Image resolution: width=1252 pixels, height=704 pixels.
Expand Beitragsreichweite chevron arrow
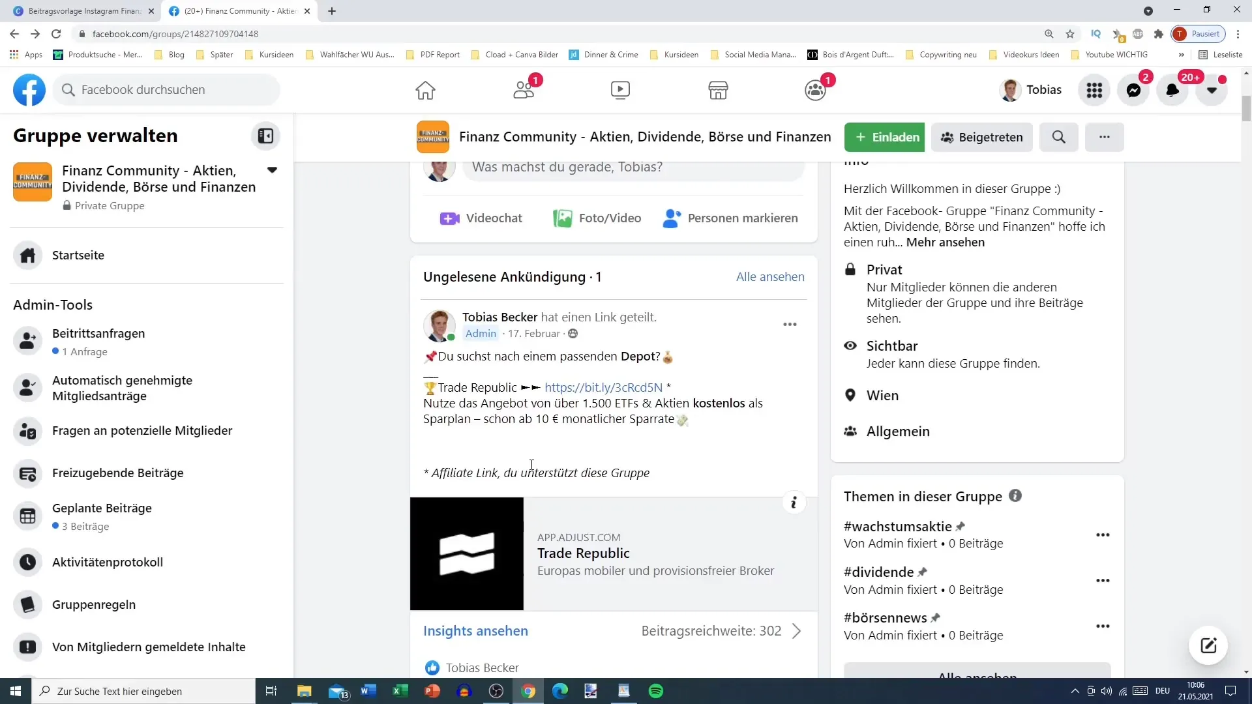pos(796,630)
